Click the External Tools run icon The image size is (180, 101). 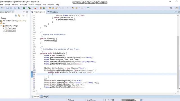click(x=35, y=8)
